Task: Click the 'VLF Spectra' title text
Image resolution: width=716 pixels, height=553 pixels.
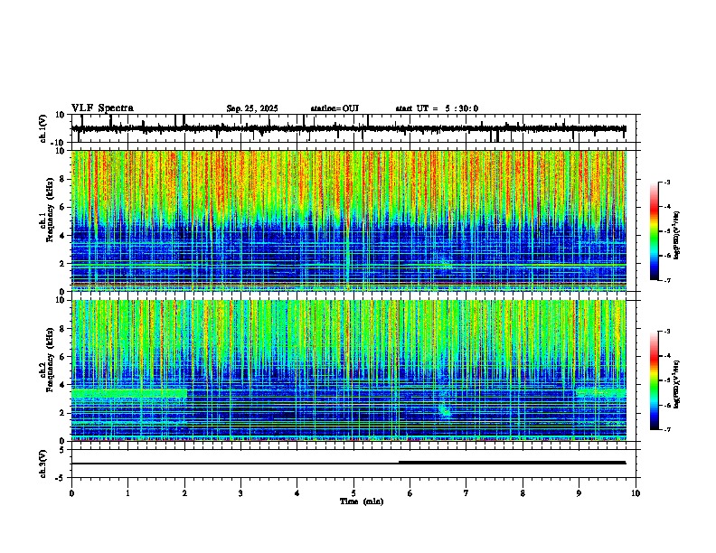Action: (x=102, y=108)
